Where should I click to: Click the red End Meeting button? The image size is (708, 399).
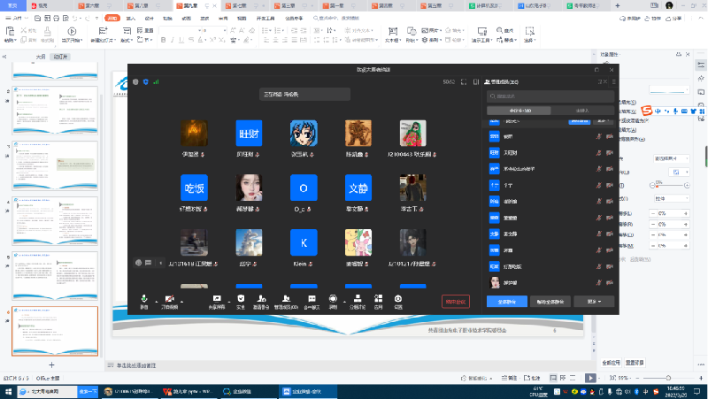455,301
